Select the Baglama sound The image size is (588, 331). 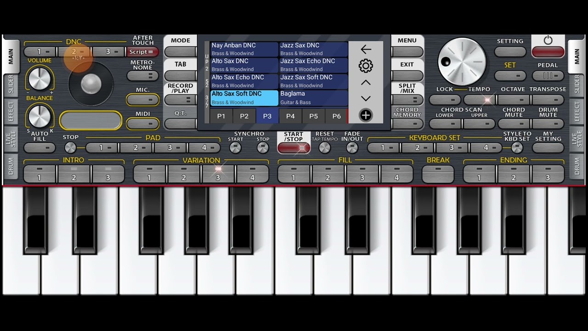coord(313,98)
